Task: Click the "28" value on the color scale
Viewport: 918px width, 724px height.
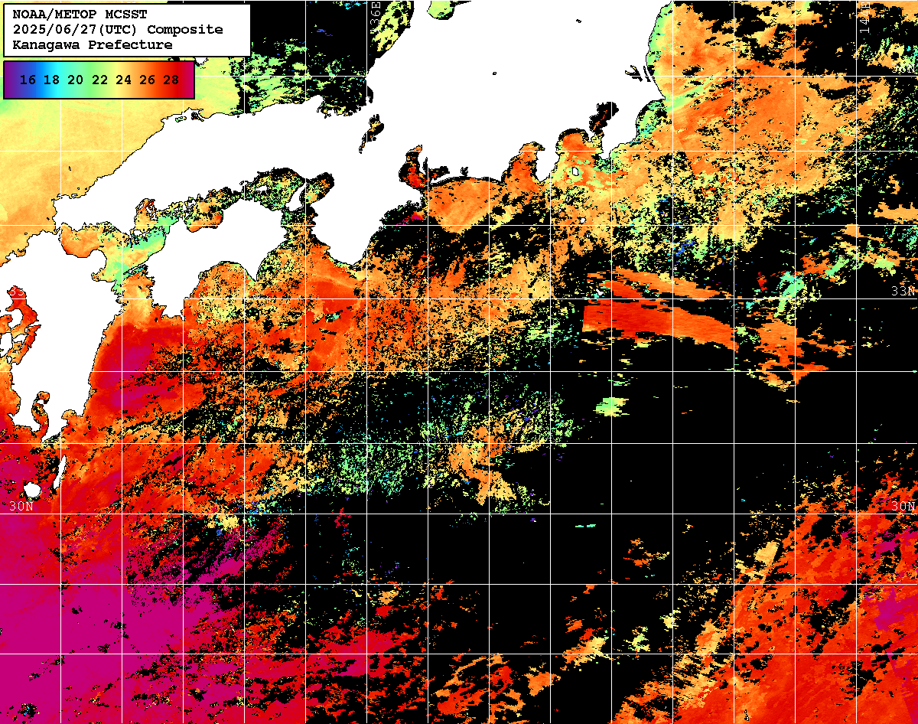Action: pyautogui.click(x=171, y=80)
